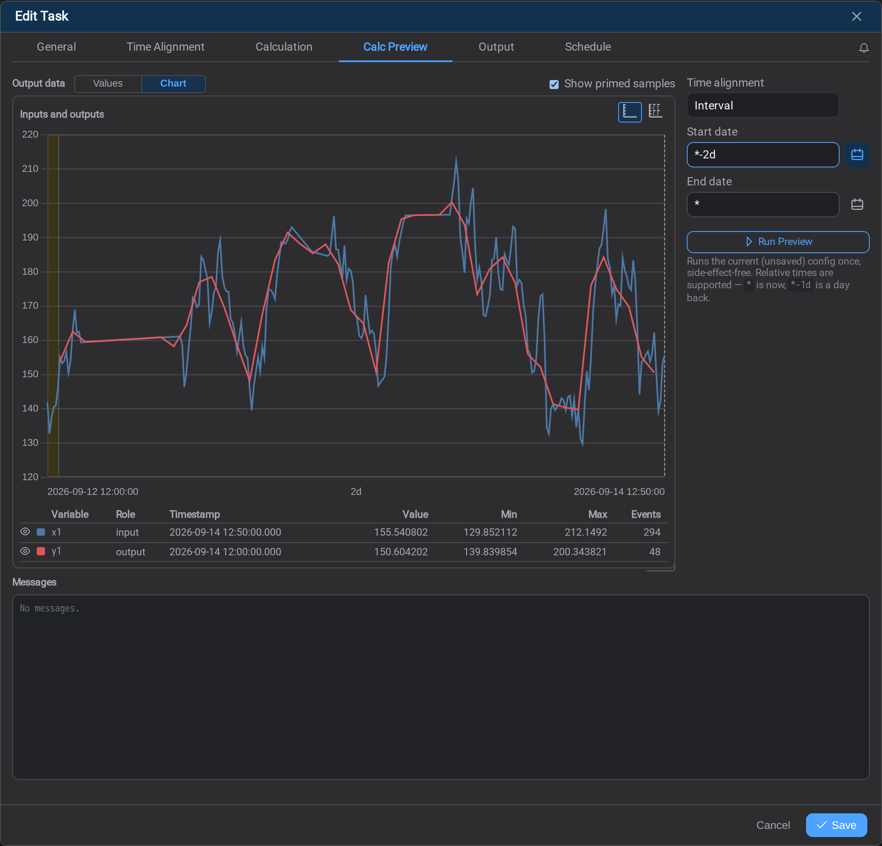Click the Timestamp column header

click(x=194, y=514)
